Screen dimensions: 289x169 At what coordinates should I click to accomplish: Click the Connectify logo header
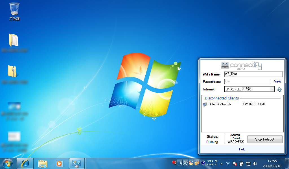(242, 65)
